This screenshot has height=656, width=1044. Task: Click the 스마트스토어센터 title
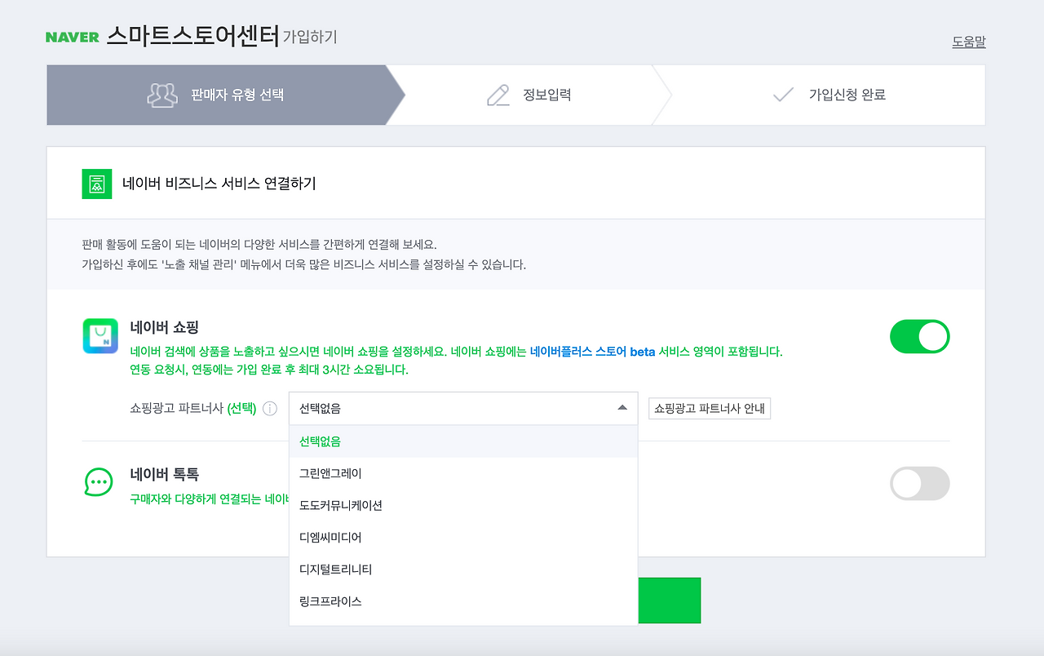tap(193, 37)
